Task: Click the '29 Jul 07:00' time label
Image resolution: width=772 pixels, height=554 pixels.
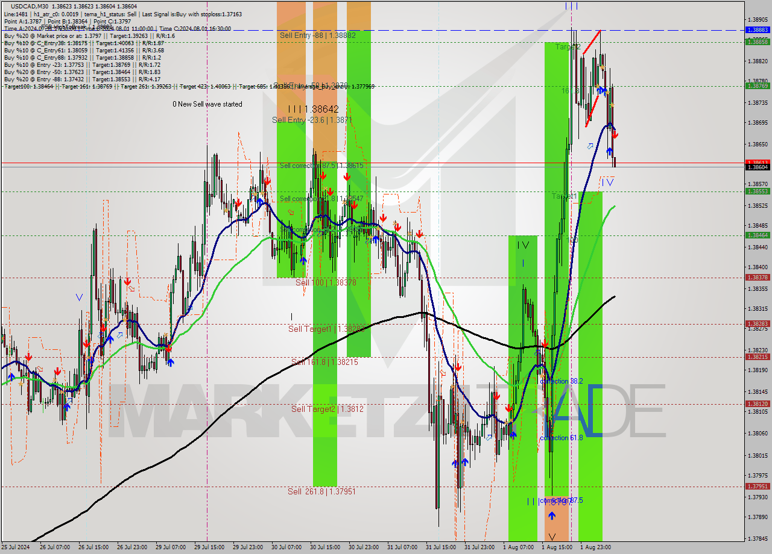Action: 171,547
